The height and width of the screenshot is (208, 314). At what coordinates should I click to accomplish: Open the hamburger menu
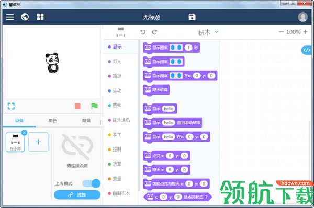(x=10, y=17)
